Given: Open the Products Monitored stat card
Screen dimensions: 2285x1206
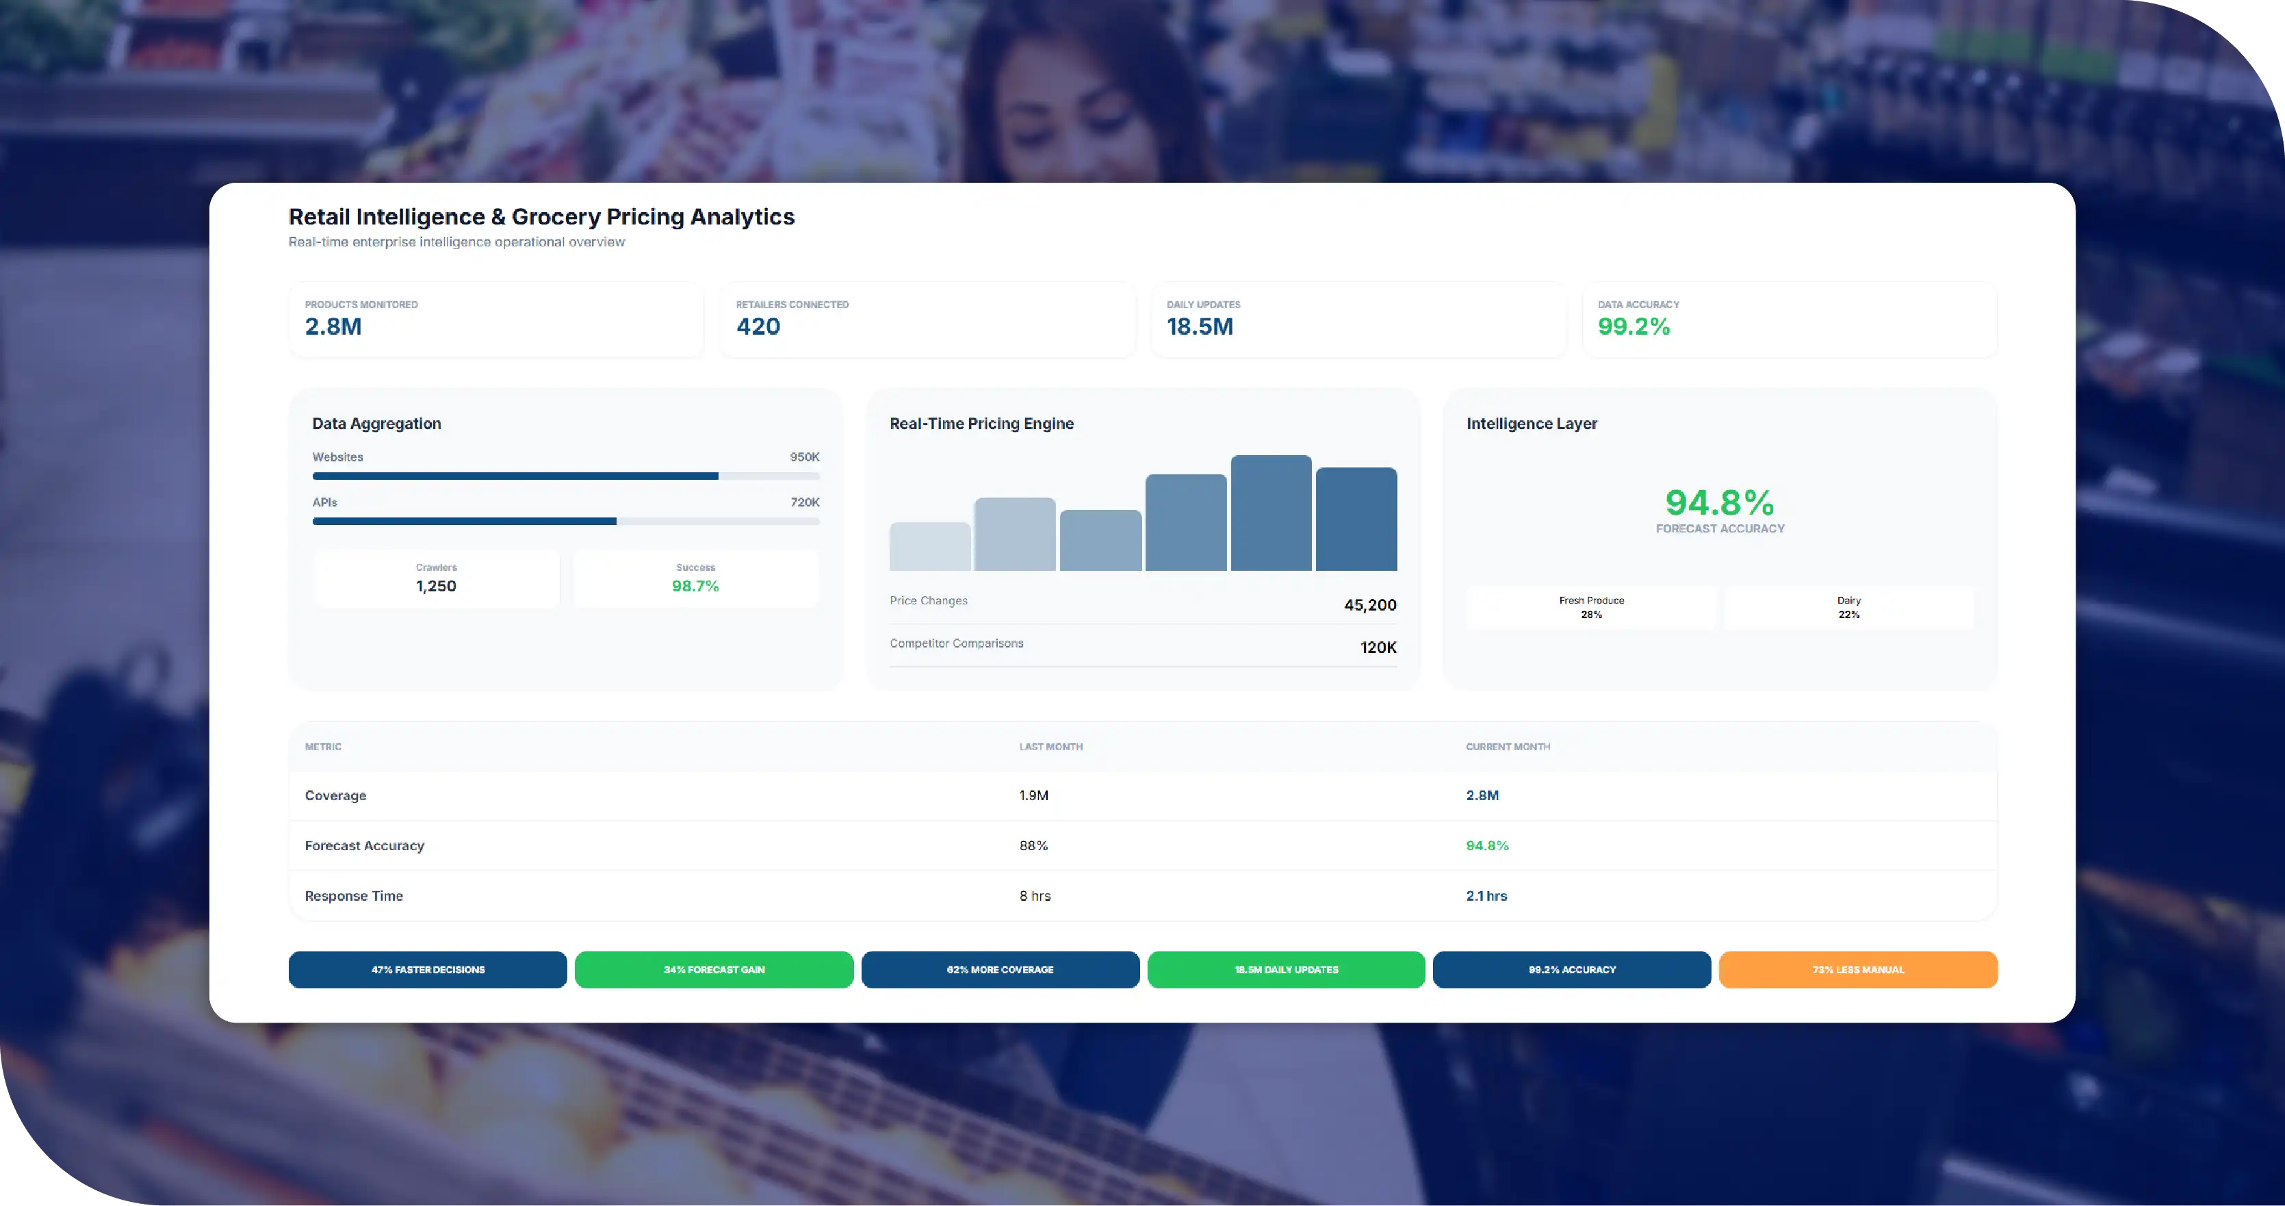Looking at the screenshot, I should [x=497, y=320].
